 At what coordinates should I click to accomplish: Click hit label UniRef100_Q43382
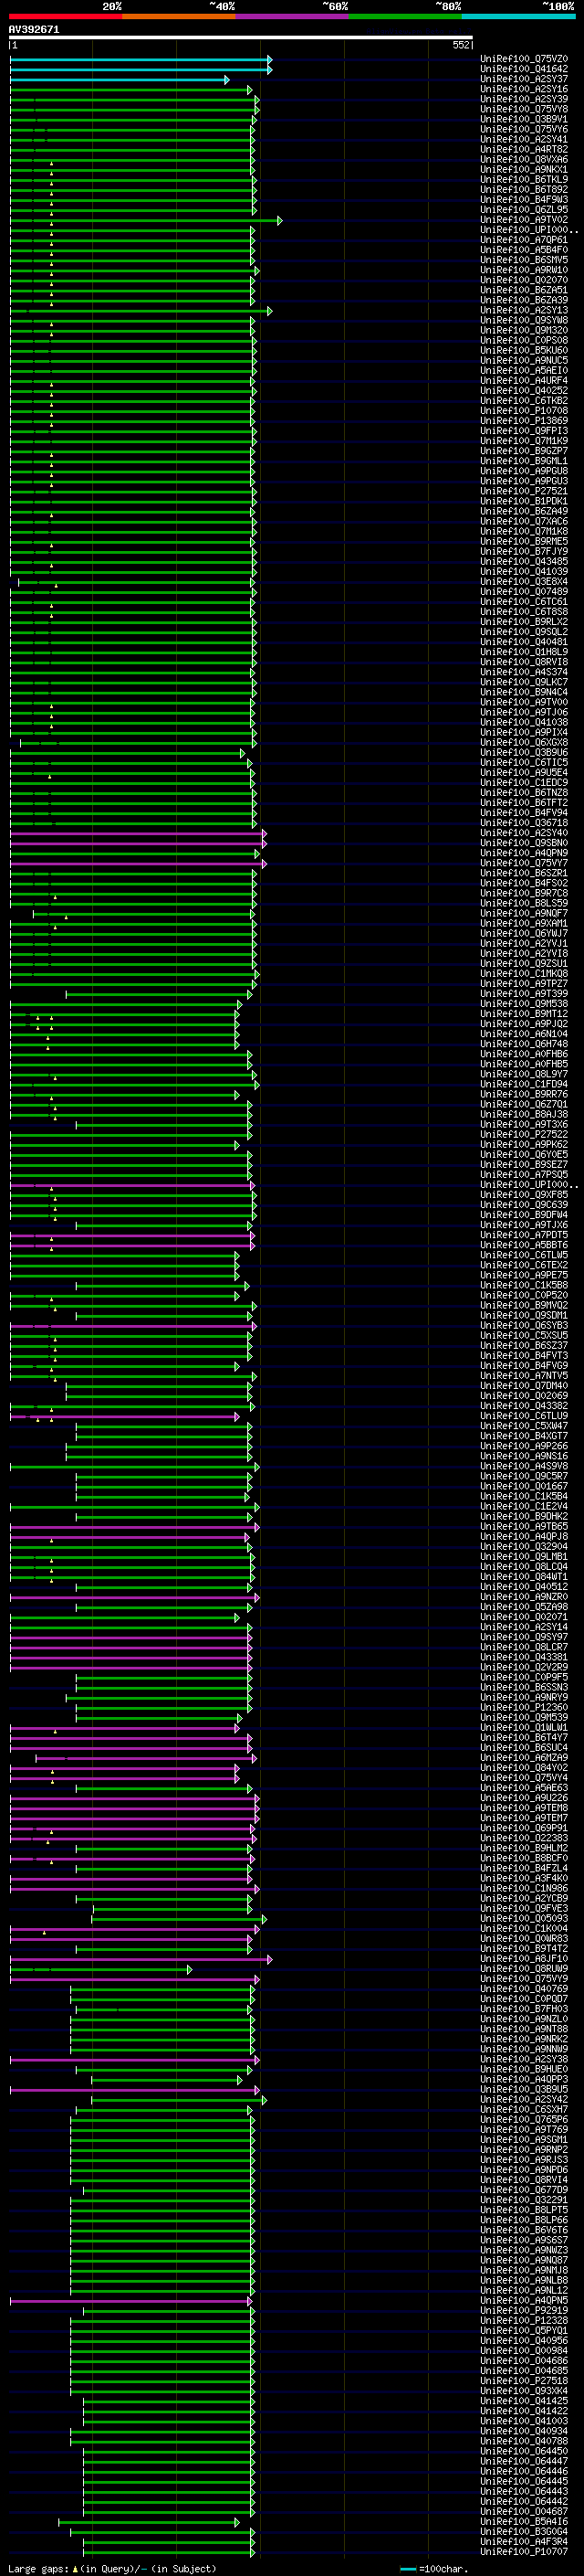[524, 1406]
